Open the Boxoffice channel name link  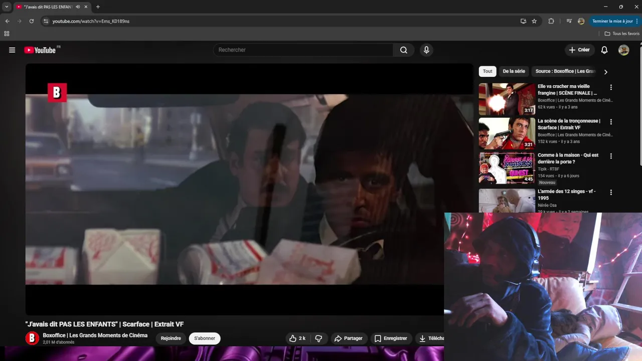[95, 335]
